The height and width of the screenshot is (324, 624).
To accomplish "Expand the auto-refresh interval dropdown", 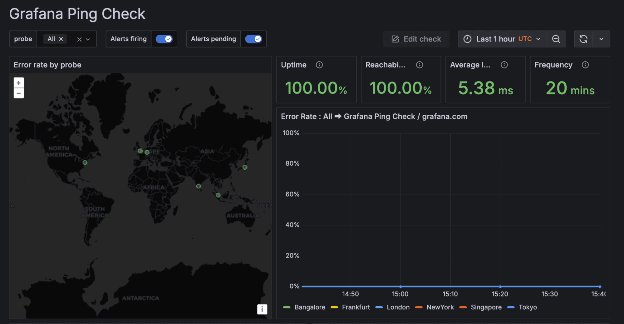I will [601, 39].
